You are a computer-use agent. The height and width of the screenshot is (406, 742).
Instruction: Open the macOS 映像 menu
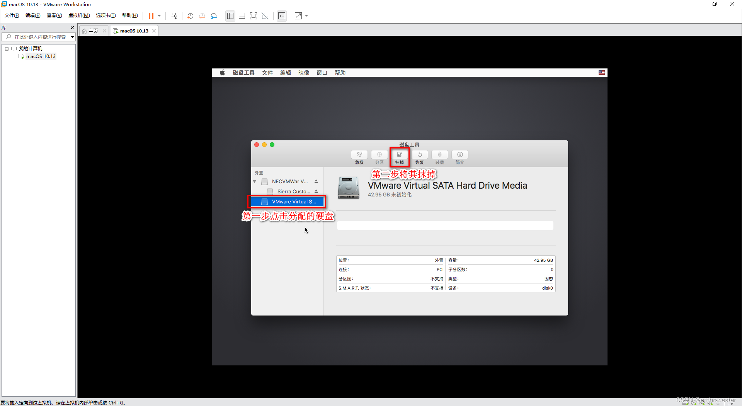(304, 73)
